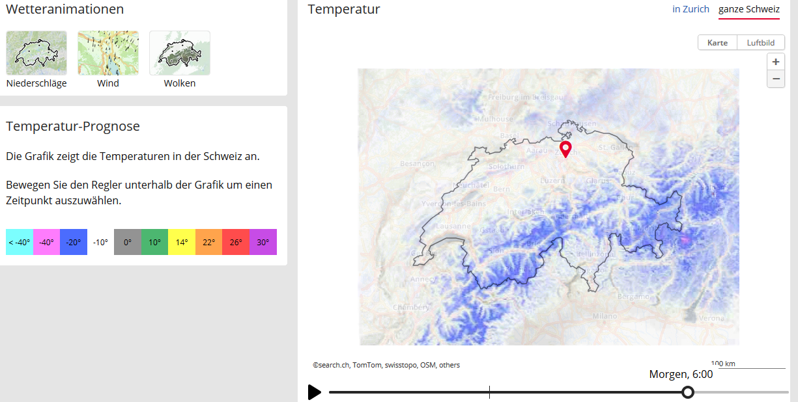This screenshot has width=798, height=402.
Task: Open the Wind animation thumbnail
Action: click(108, 53)
